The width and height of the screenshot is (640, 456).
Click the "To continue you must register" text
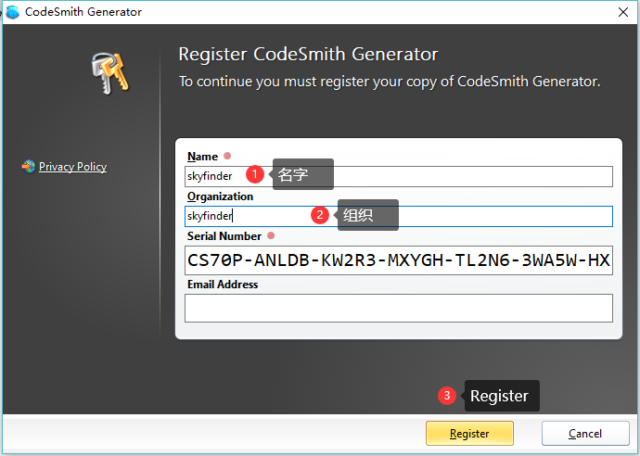click(390, 82)
